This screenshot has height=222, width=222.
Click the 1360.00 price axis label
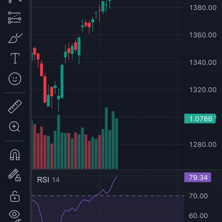click(x=203, y=35)
